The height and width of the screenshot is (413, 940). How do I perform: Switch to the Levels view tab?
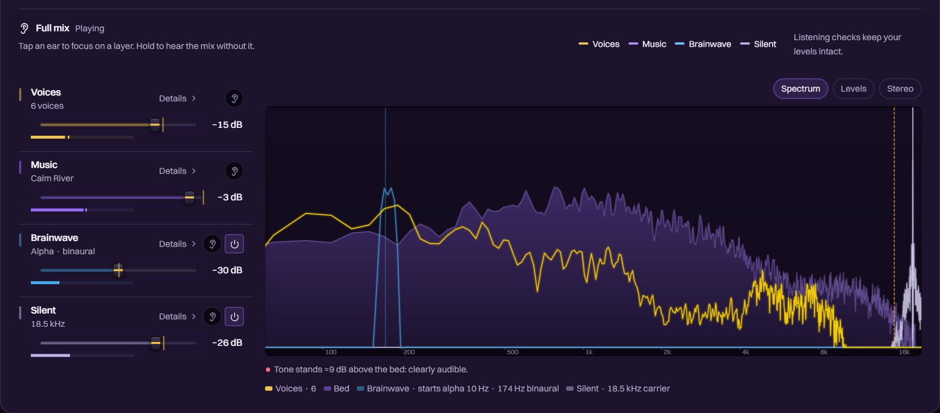[853, 89]
